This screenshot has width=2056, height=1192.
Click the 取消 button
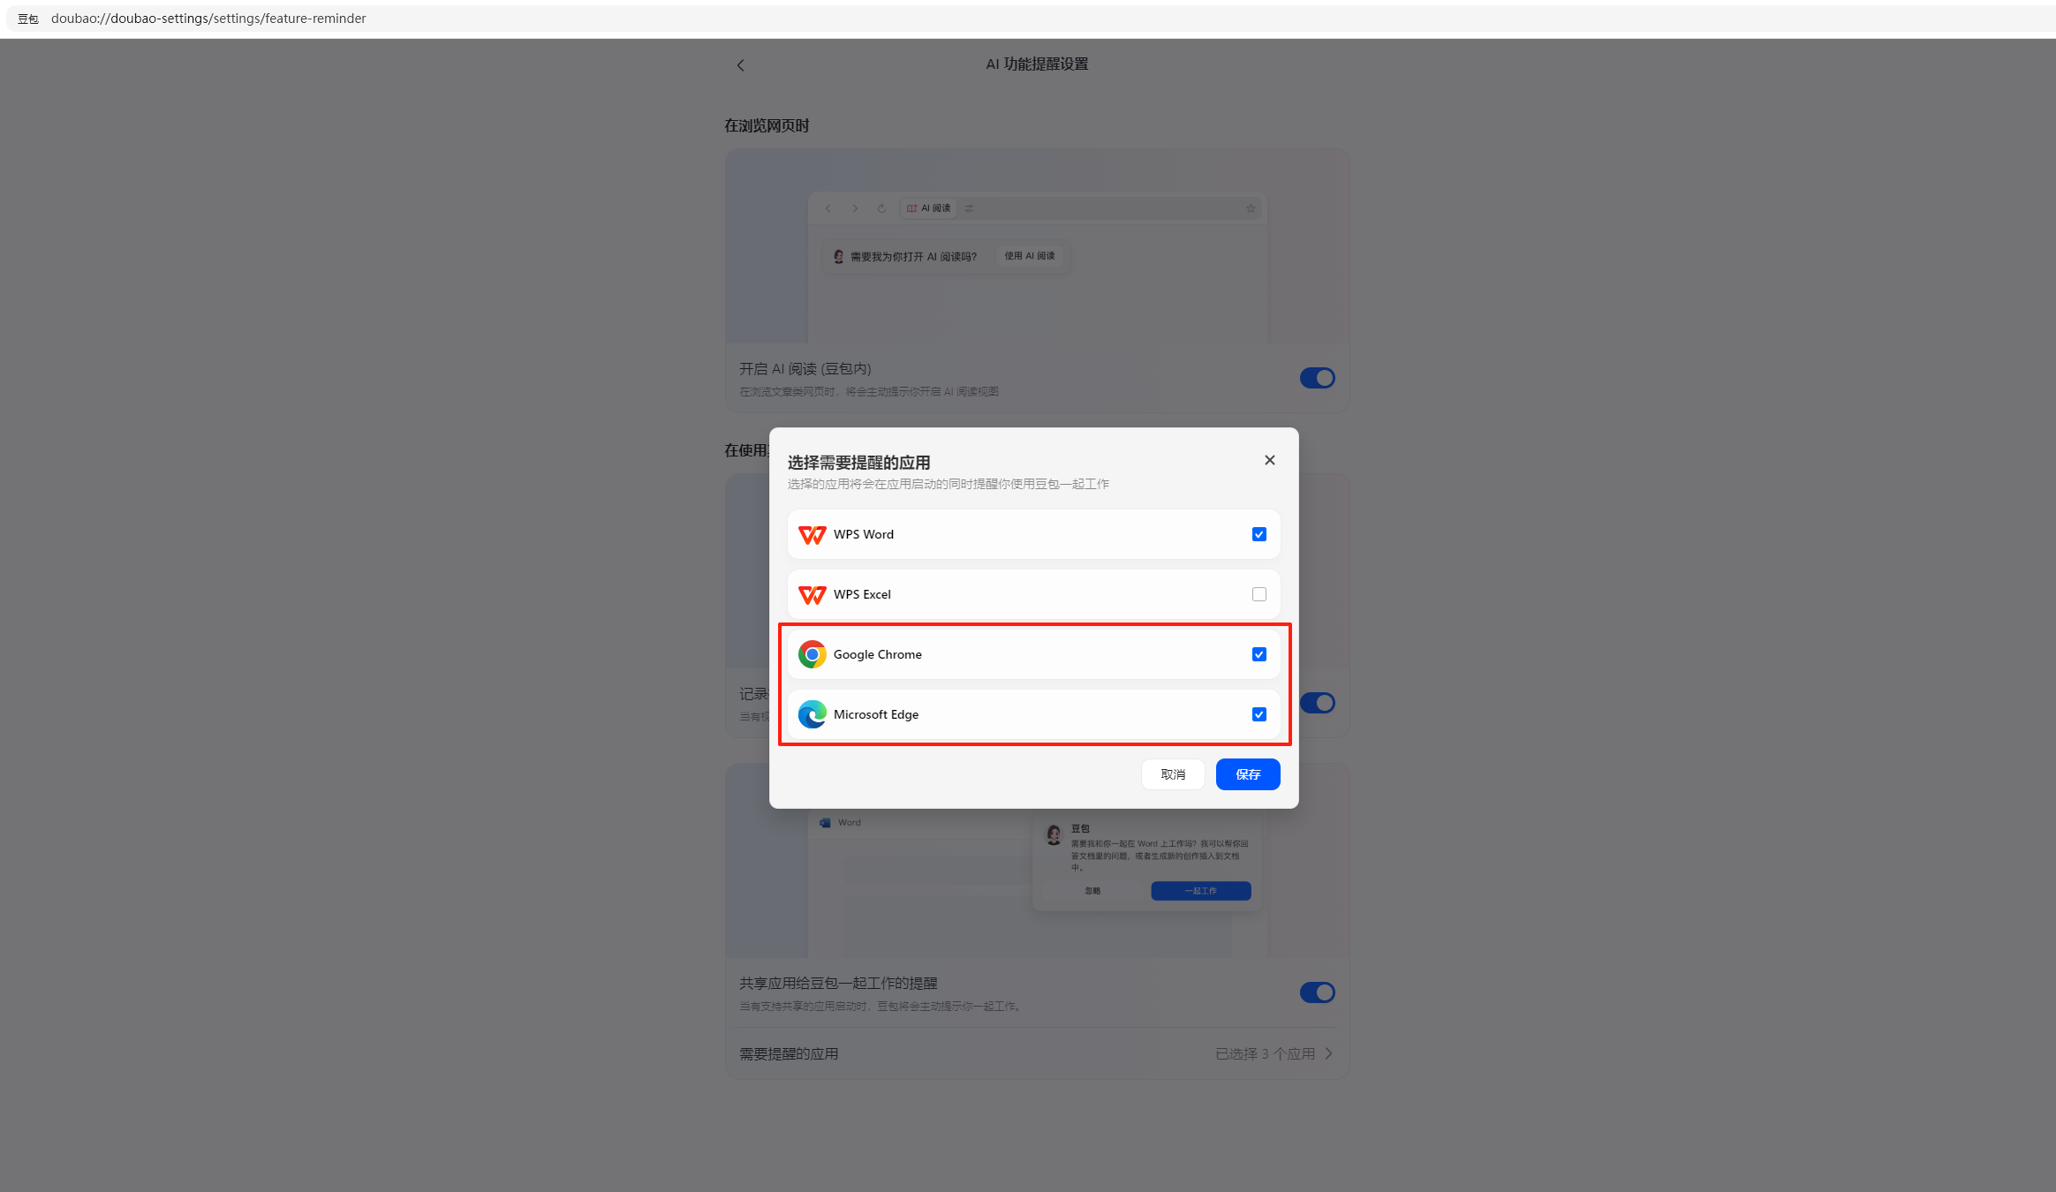coord(1173,774)
